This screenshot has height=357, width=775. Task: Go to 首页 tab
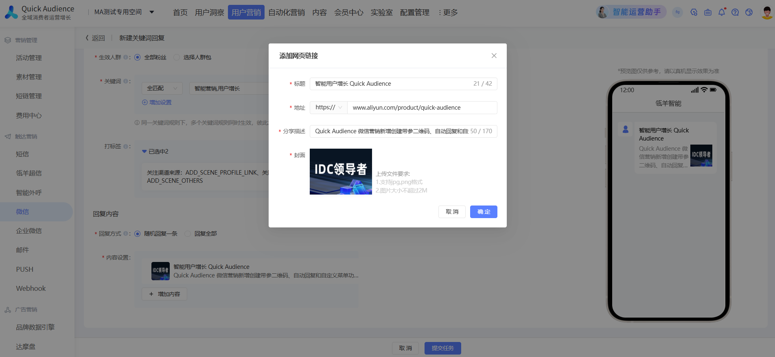(x=180, y=13)
